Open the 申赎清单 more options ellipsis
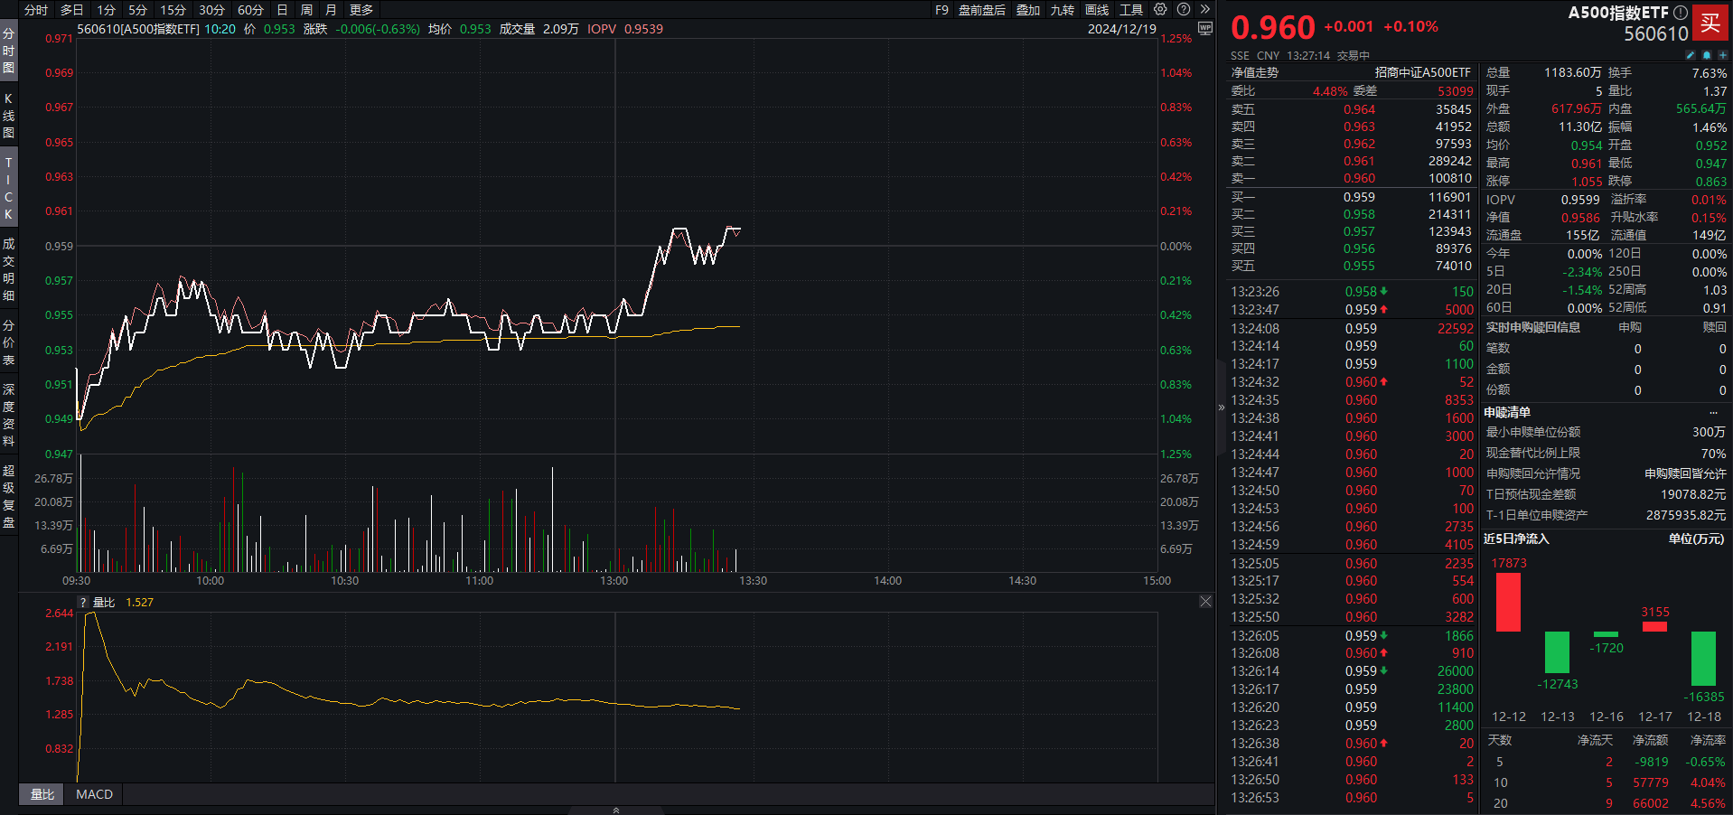This screenshot has height=815, width=1733. pyautogui.click(x=1713, y=412)
